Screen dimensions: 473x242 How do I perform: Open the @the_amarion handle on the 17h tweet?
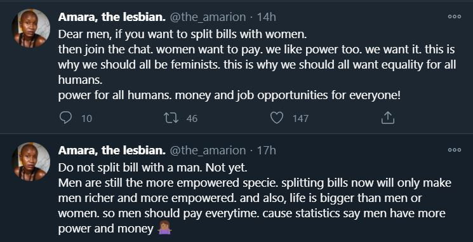point(208,151)
